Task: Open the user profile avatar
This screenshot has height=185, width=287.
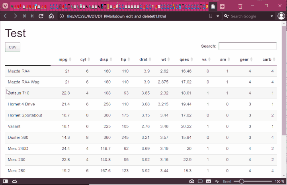Action: pos(281,16)
